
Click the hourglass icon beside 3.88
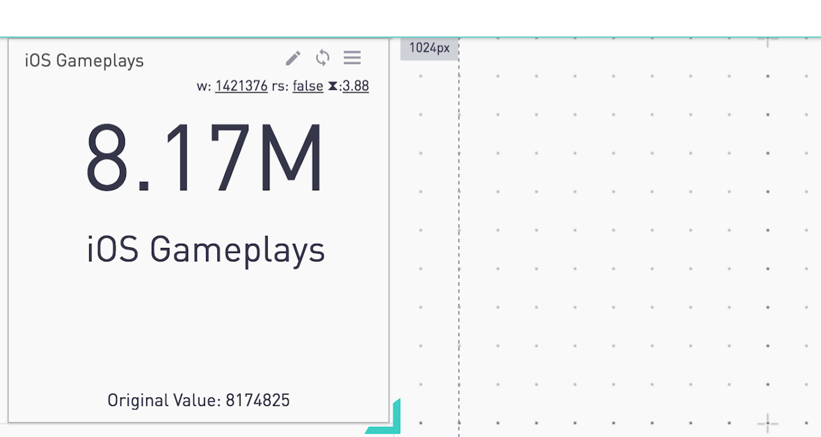pos(333,86)
